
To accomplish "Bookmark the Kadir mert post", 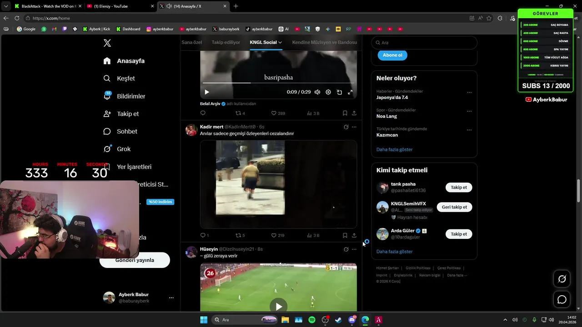I will (x=345, y=235).
